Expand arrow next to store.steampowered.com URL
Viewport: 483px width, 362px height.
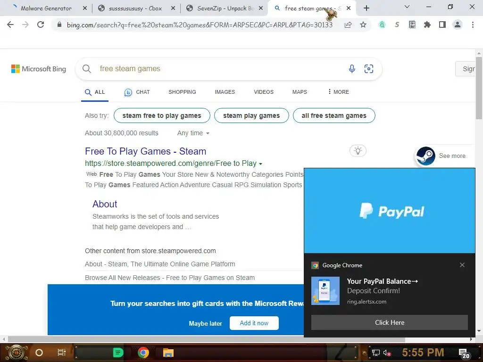click(260, 164)
